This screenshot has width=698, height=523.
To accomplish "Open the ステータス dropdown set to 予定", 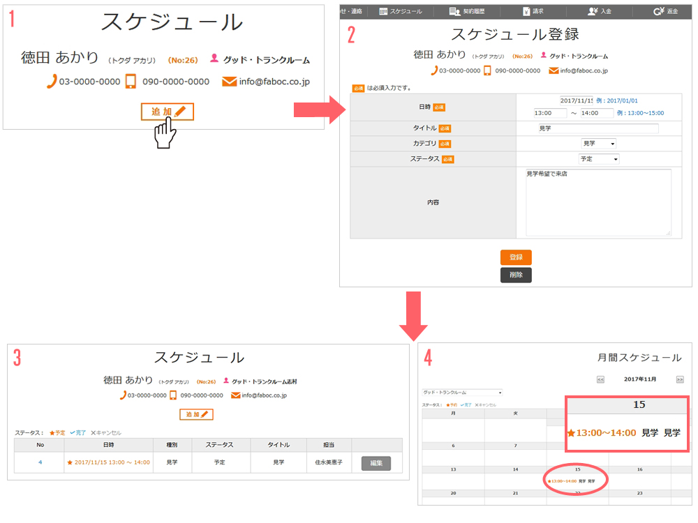I will (x=599, y=159).
